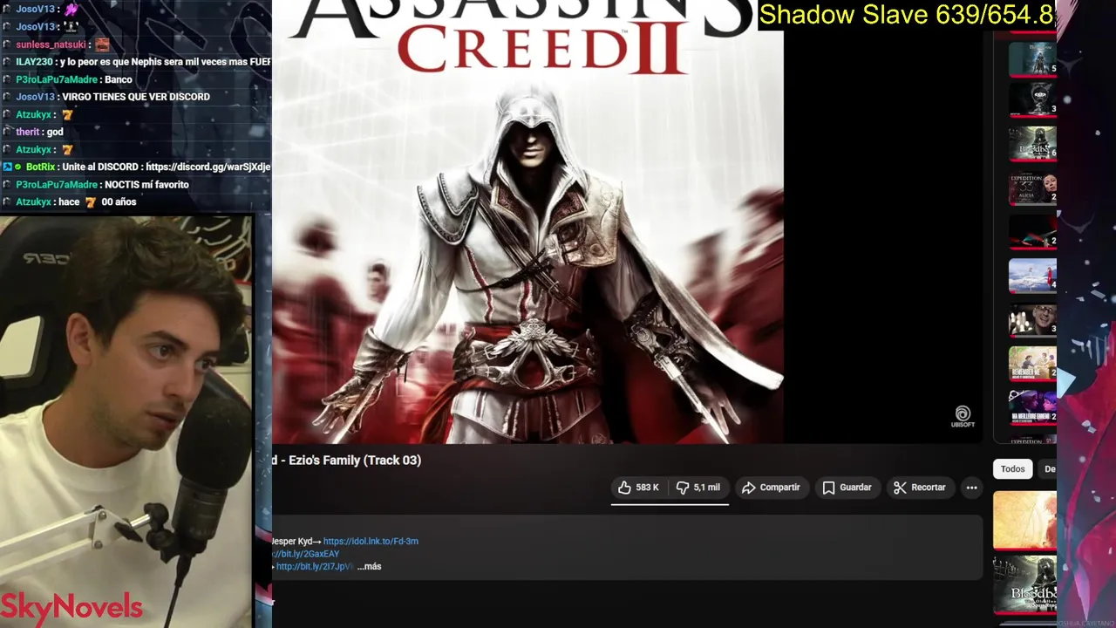This screenshot has height=628, width=1116.
Task: Clip the video using Recortar
Action: pyautogui.click(x=920, y=488)
